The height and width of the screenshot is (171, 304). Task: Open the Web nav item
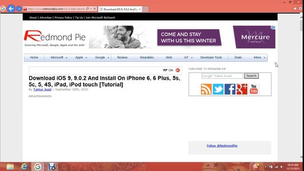(x=169, y=57)
